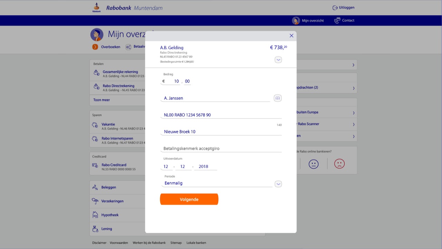
Task: Click Toon meer under Betalen
Action: 102,100
